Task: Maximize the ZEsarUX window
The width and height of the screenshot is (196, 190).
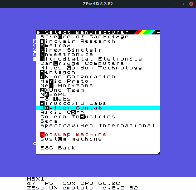Action: point(183,4)
